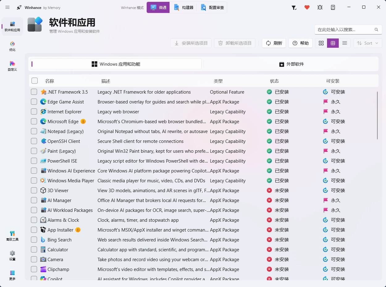Click the Clipchamp app icon
The image size is (386, 287).
coord(43,269)
